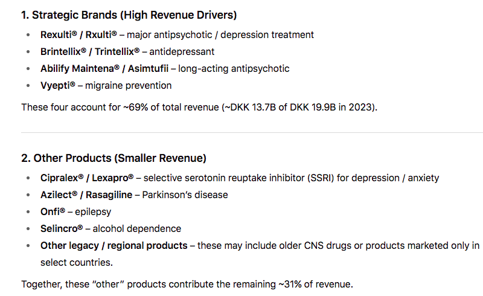Click the Selincro product name
Image resolution: width=483 pixels, height=296 pixels.
pos(62,229)
